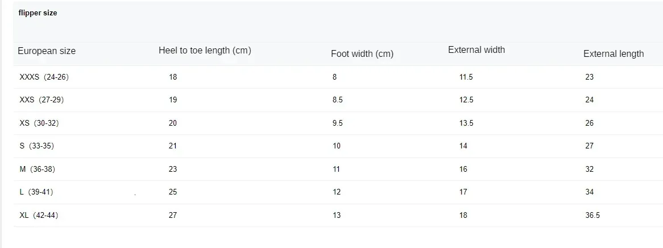Select heel to toe value 27

[x=172, y=215]
